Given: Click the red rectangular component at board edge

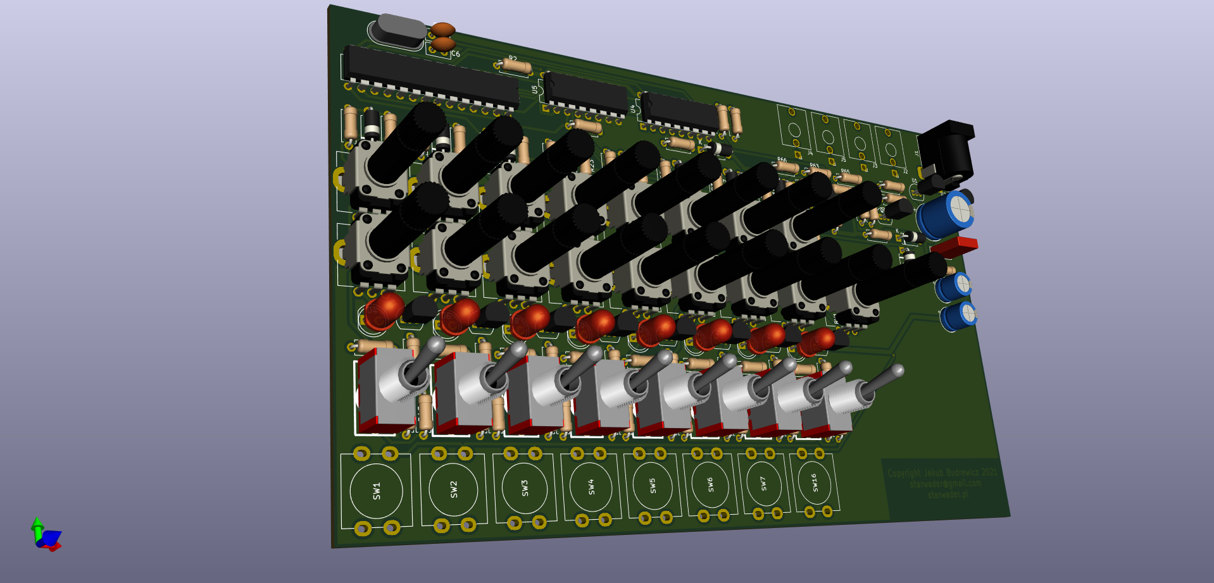Looking at the screenshot, I should 954,246.
